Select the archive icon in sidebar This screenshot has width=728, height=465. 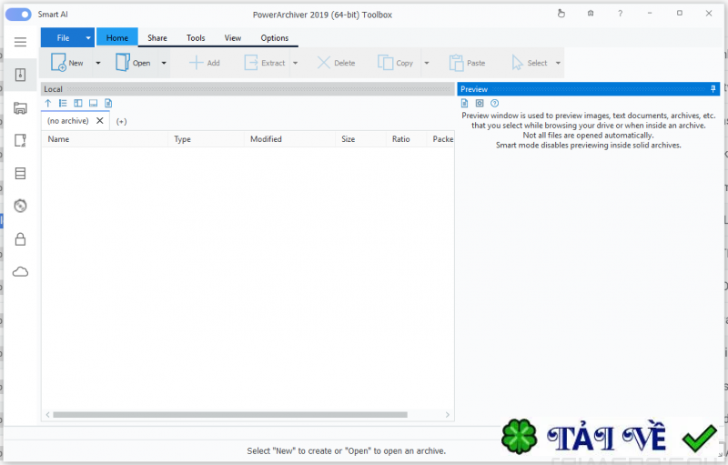(20, 75)
